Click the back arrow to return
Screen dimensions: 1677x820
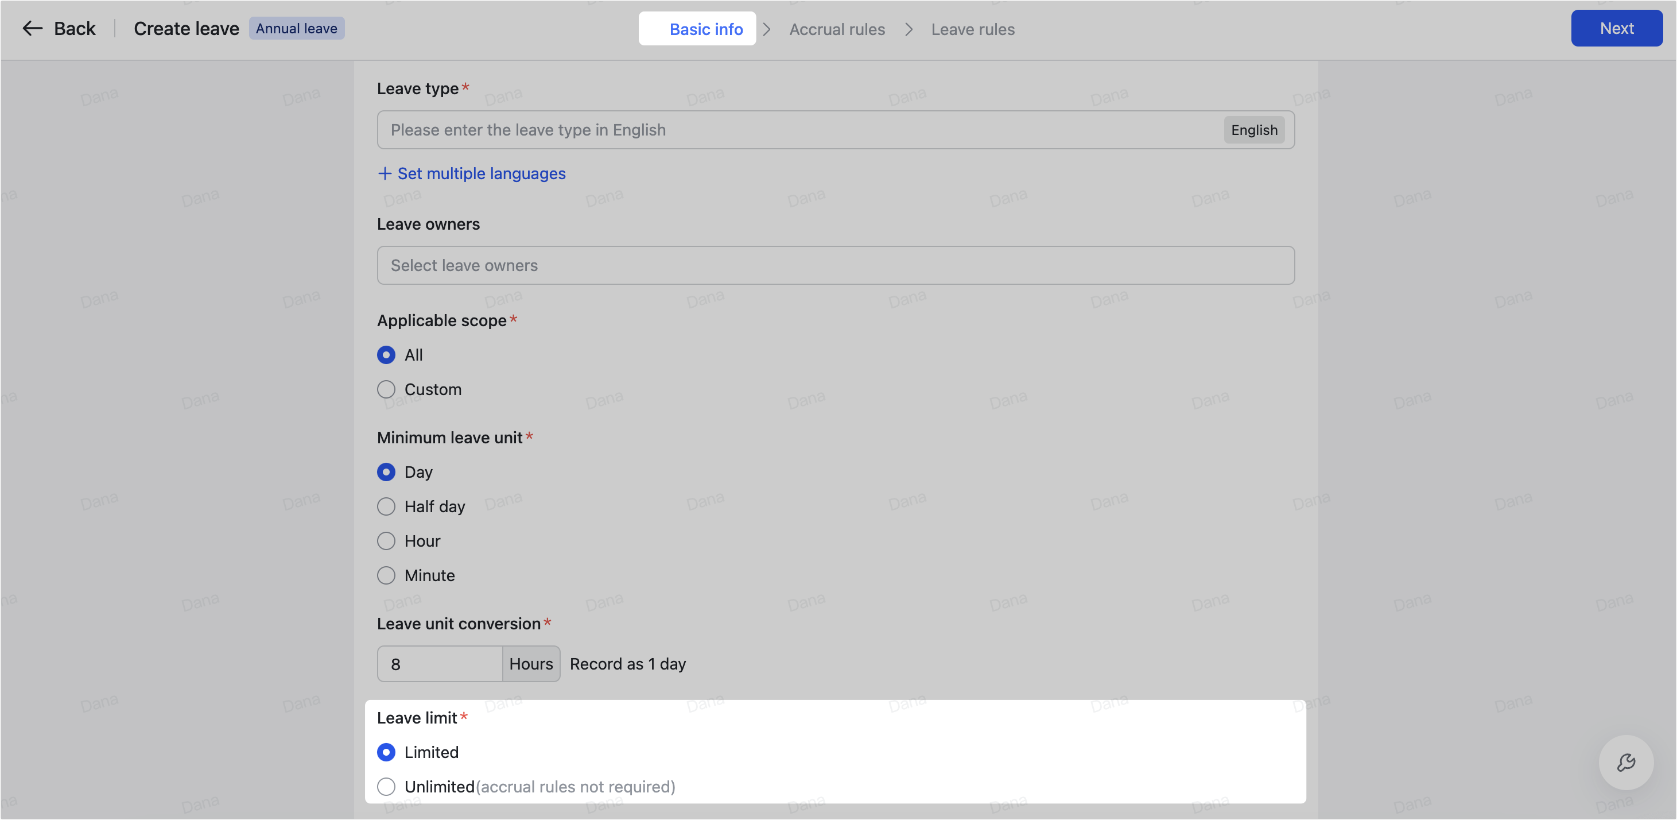pyautogui.click(x=32, y=28)
